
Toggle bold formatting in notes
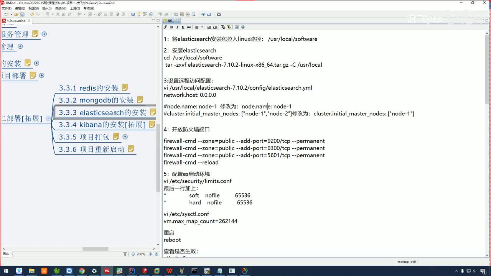coord(171,27)
